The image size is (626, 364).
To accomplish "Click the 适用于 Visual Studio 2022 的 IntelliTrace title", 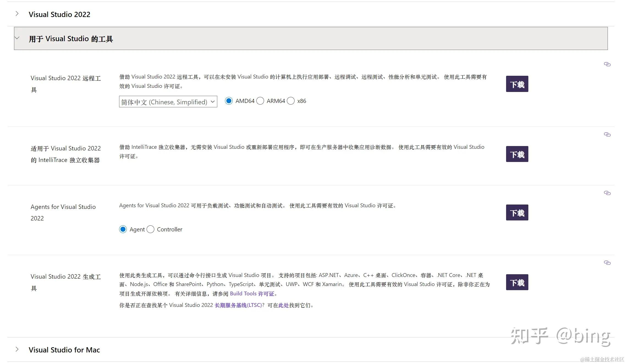I will tap(66, 154).
